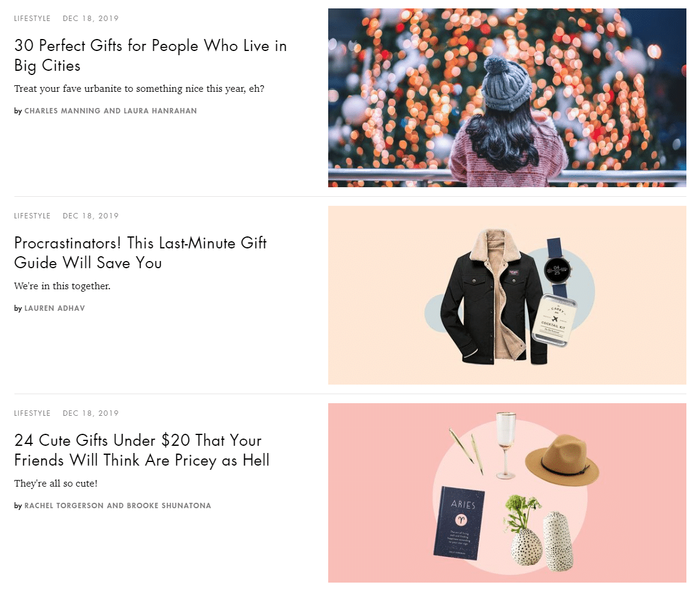Screen dimensions: 696x591
Task: Click the Aries book and hat thumbnail
Action: click(507, 493)
